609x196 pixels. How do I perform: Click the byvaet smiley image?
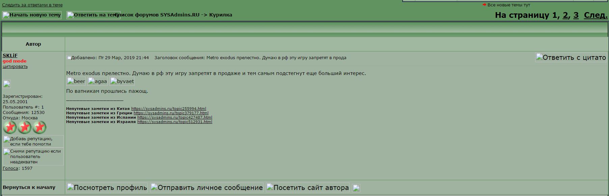coord(122,81)
